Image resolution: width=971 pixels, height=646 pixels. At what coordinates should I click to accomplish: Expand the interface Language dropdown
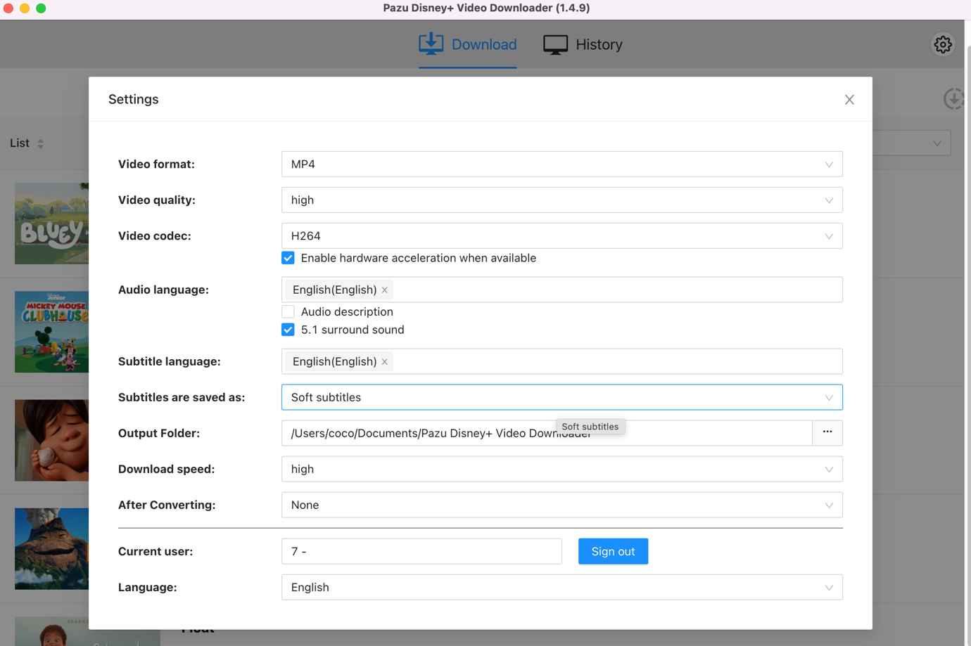[x=561, y=587]
